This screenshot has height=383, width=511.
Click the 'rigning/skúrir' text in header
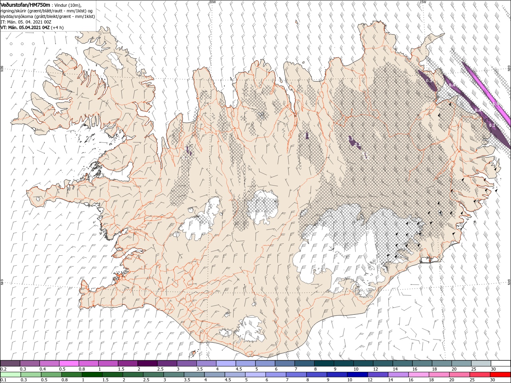tap(13, 10)
